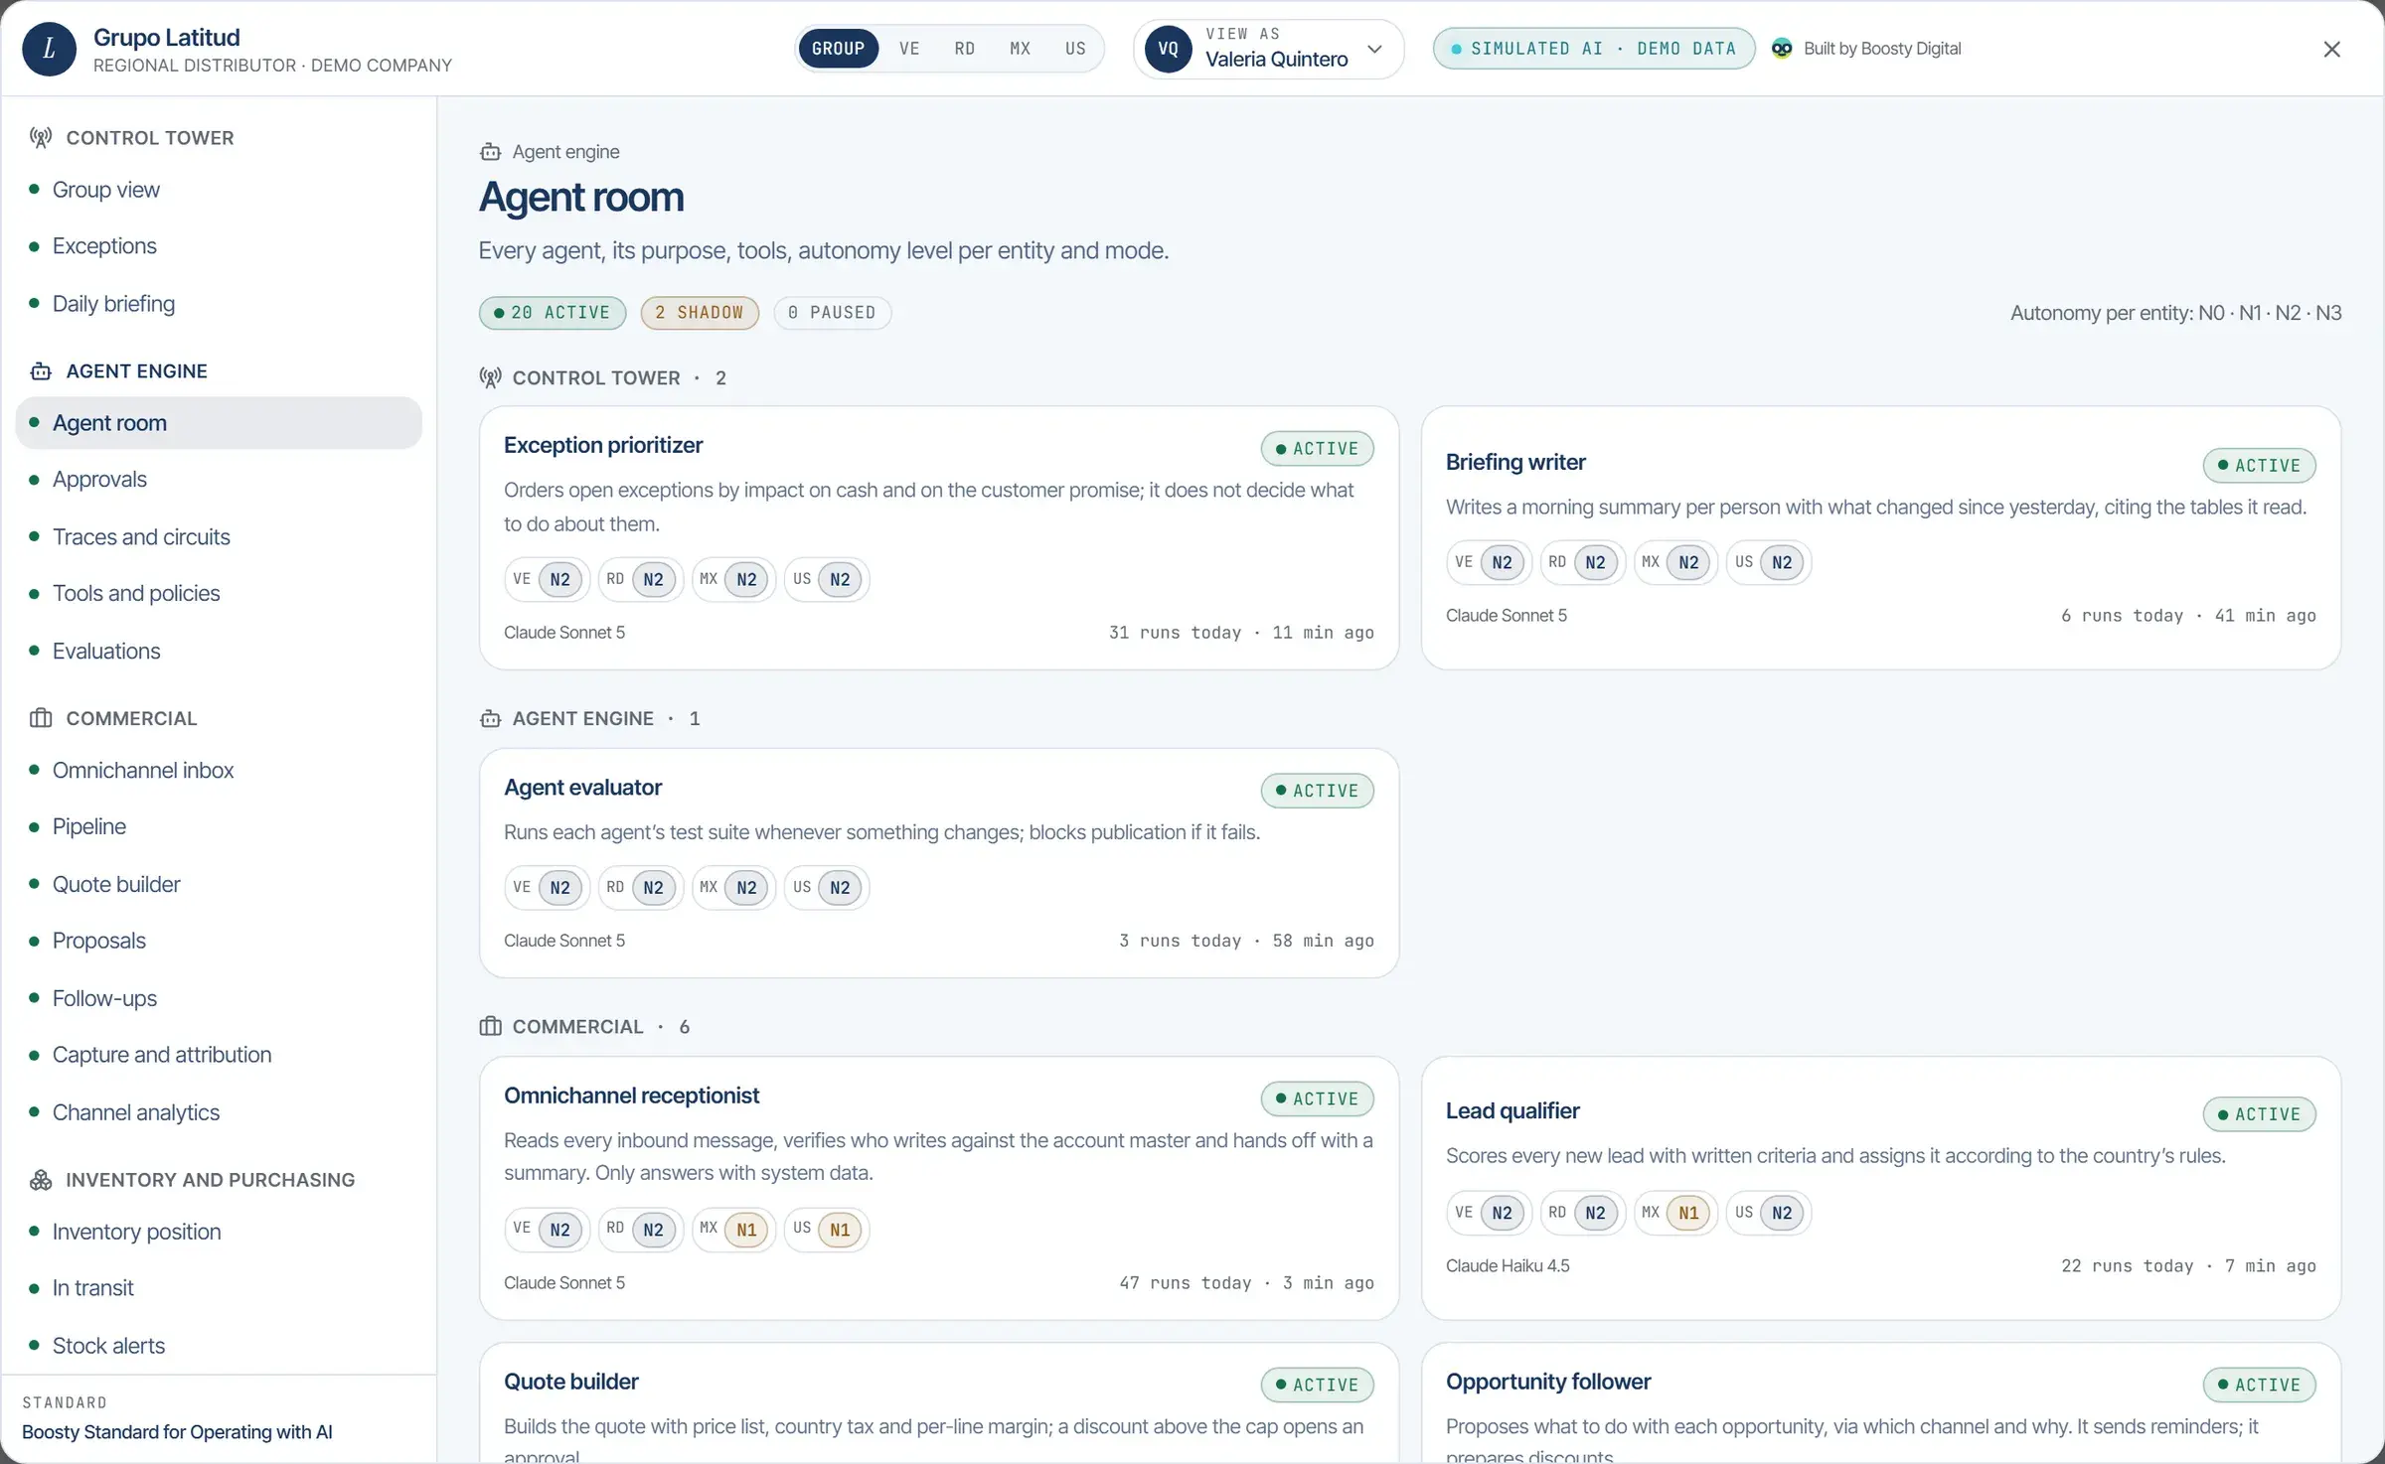Click the Agent Engine section header icon
This screenshot has width=2385, height=1464.
[x=490, y=719]
